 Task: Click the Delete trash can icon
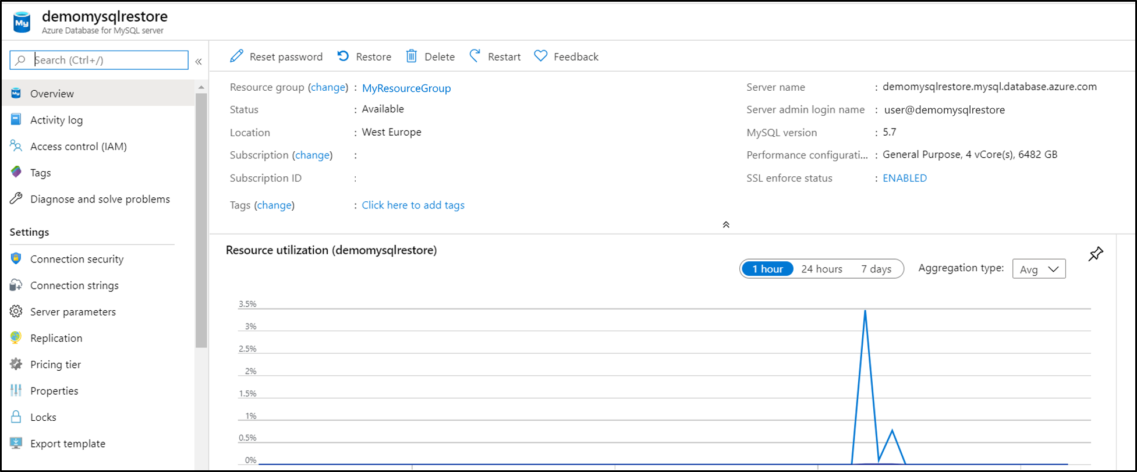[412, 56]
